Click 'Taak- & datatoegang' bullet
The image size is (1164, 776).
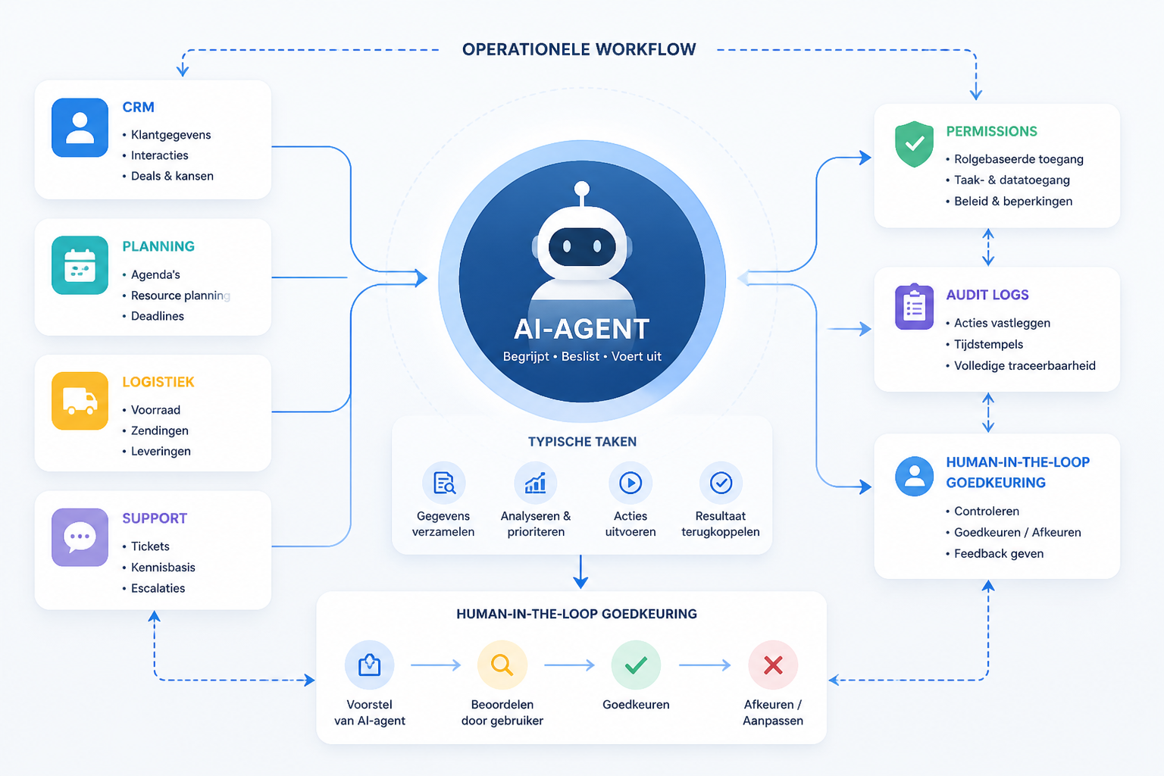tap(1012, 180)
